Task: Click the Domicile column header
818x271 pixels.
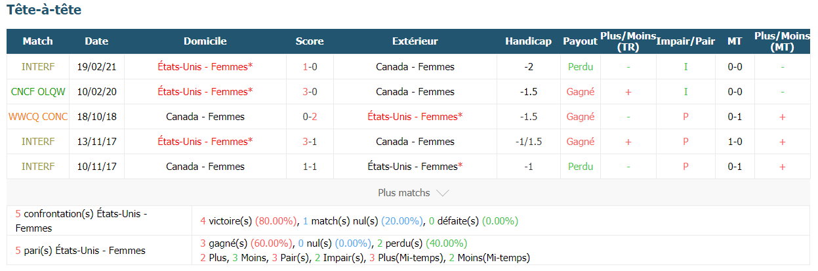Action: tap(205, 41)
